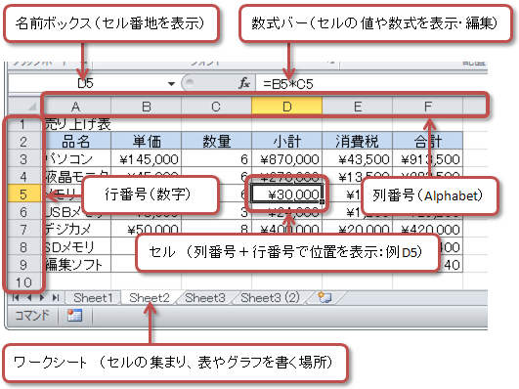This screenshot has height=389, width=519.
Task: Select row 2 header
Action: coord(22,142)
